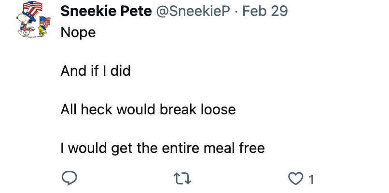Viewport: 389px width, 193px height.
Task: Open Sneekie Pete's Snoopy profile picture
Action: [x=33, y=19]
